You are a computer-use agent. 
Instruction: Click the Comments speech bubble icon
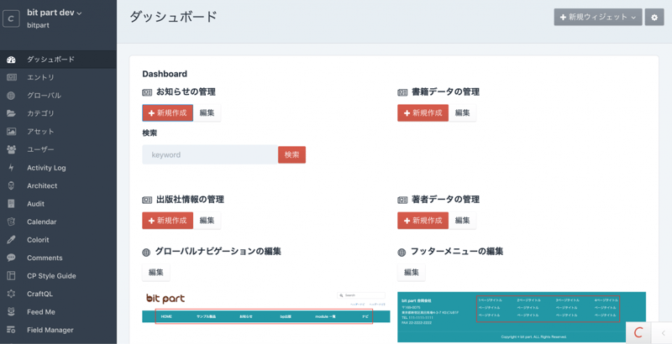pyautogui.click(x=11, y=258)
